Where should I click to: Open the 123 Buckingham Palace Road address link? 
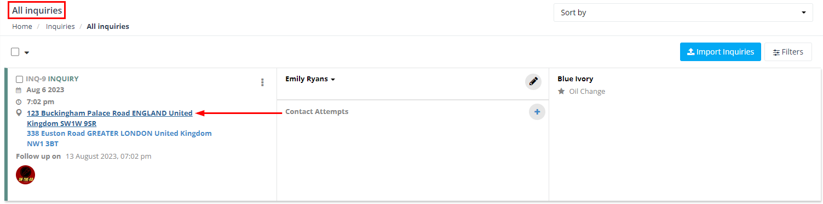pyautogui.click(x=110, y=118)
